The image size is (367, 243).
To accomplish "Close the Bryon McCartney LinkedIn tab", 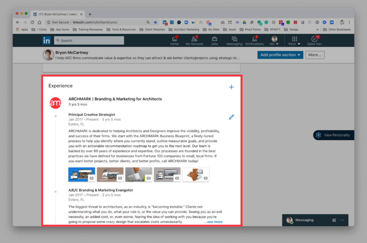I will point(81,14).
